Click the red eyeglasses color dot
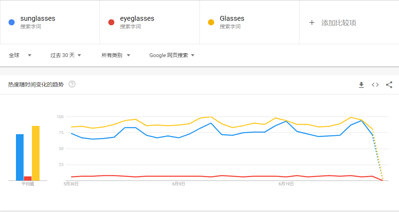Screen dimensions: 399x212 (x=111, y=22)
